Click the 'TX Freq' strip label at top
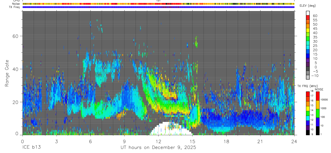This screenshot has height=153, width=331. 15,7
